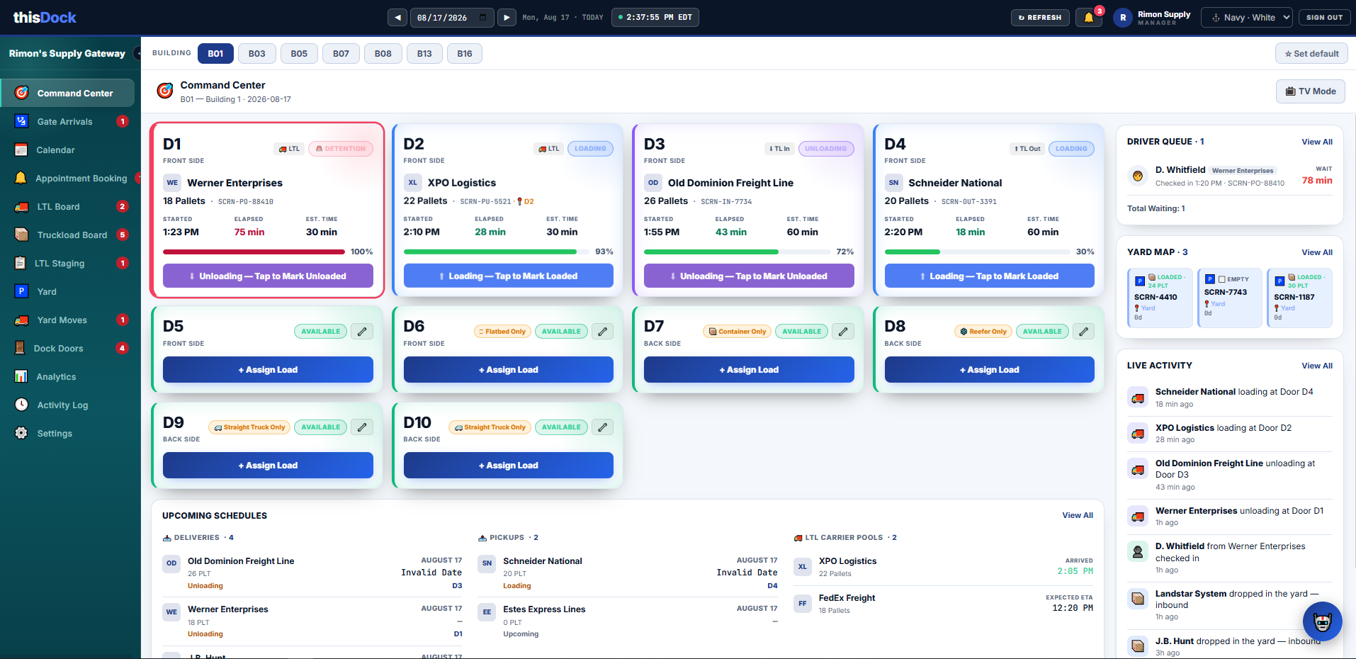Screen dimensions: 1356x659
Task: Click the D1 100% progress bar
Action: coord(254,252)
